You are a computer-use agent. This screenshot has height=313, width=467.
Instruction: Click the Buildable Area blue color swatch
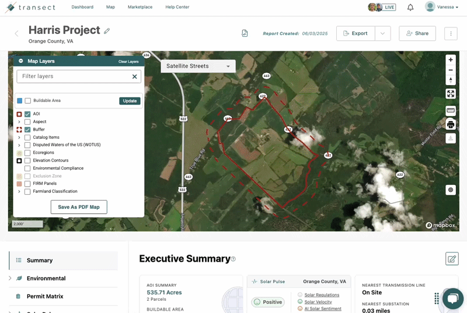click(x=19, y=101)
